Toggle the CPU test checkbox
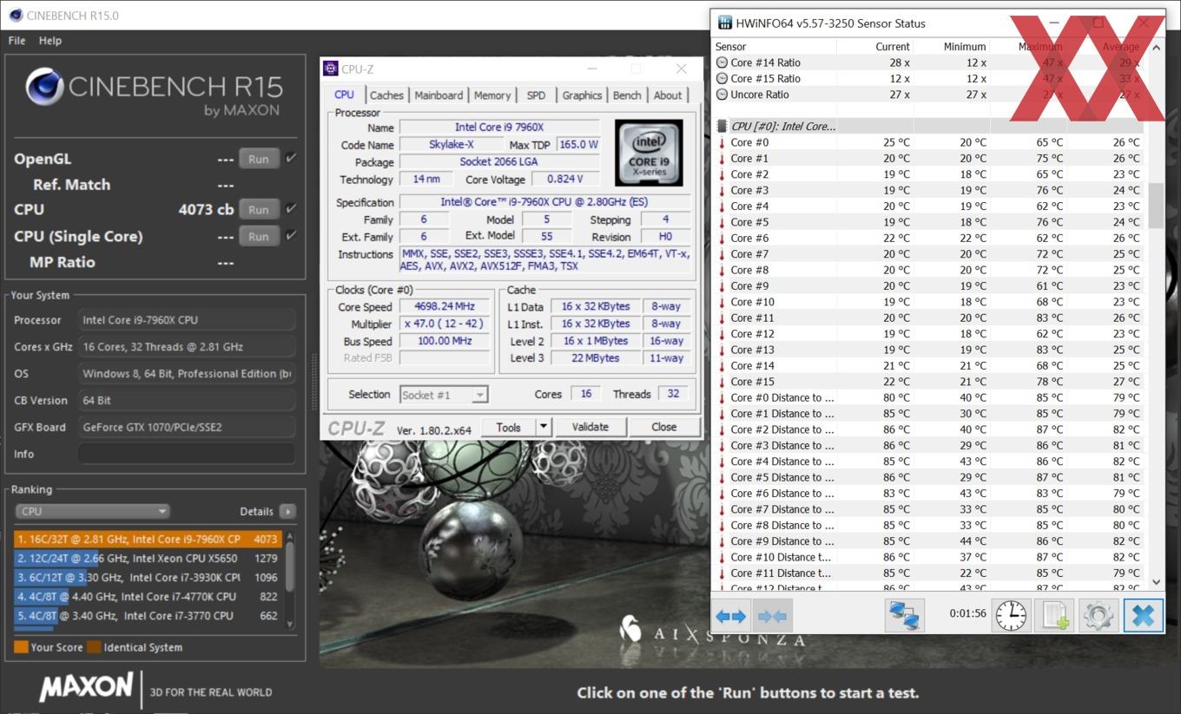1181x714 pixels. click(291, 208)
